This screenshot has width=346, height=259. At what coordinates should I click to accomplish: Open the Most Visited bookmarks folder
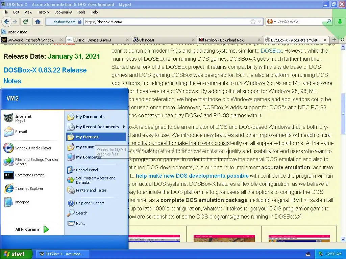[x=14, y=32]
